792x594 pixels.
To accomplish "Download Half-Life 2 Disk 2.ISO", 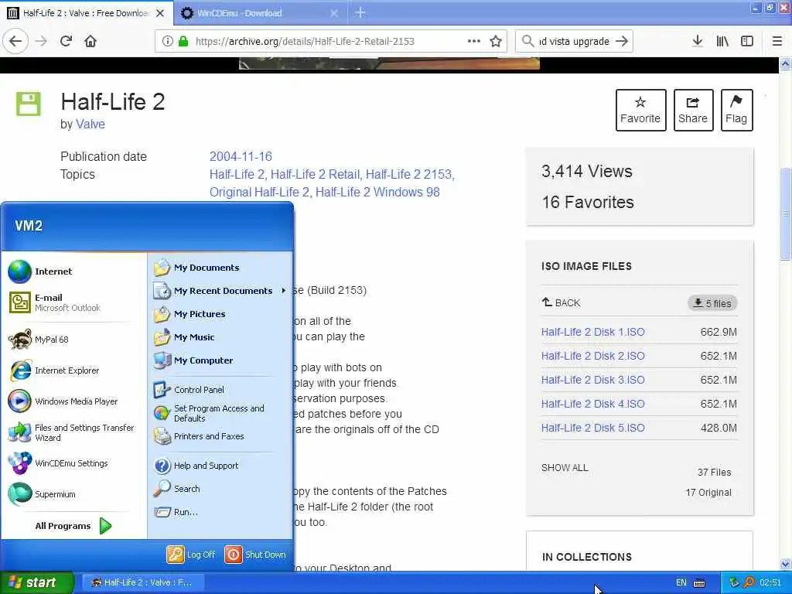I will coord(592,356).
